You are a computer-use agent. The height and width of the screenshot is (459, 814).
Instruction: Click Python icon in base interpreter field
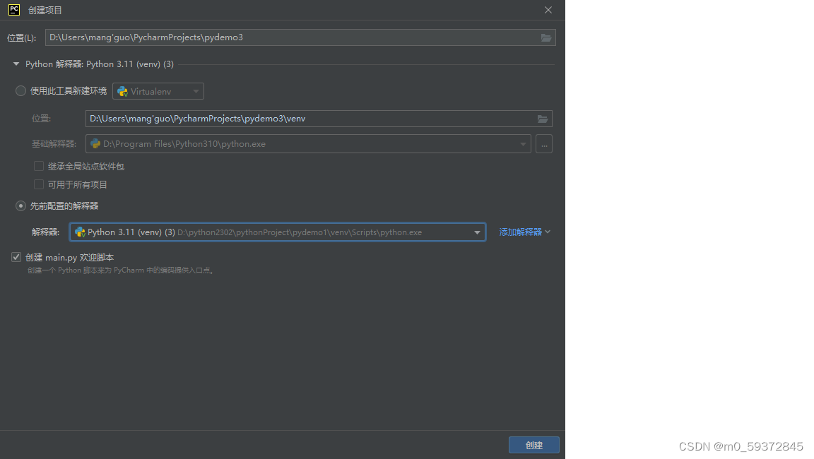[x=95, y=143]
